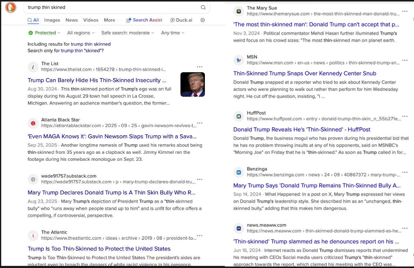Open more options for news.meaww.com result
This screenshot has width=414, height=268.
pos(405,228)
